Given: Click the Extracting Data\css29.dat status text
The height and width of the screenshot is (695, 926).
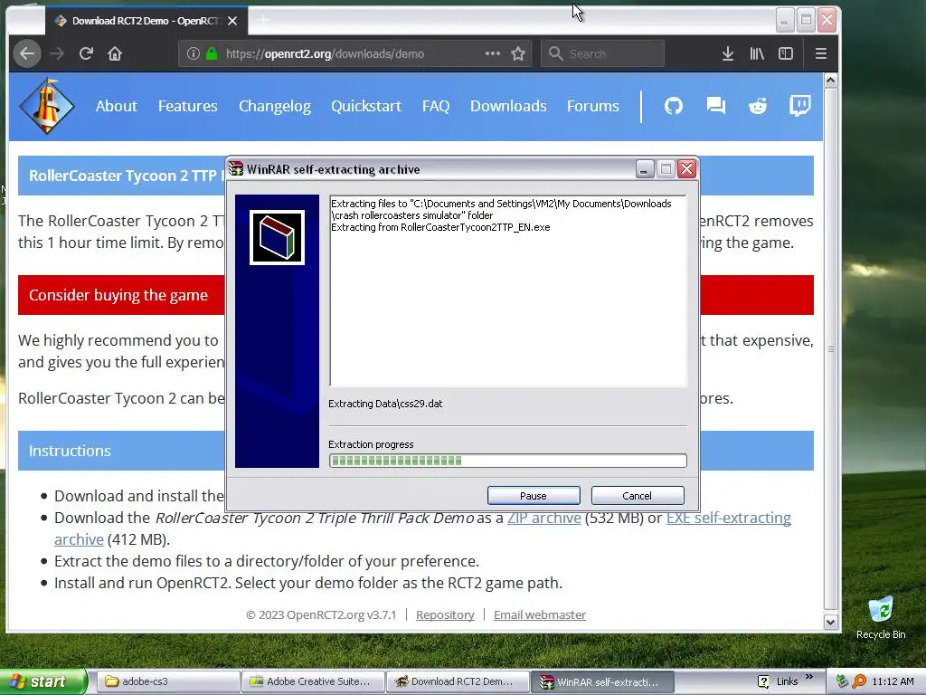Looking at the screenshot, I should 385,404.
